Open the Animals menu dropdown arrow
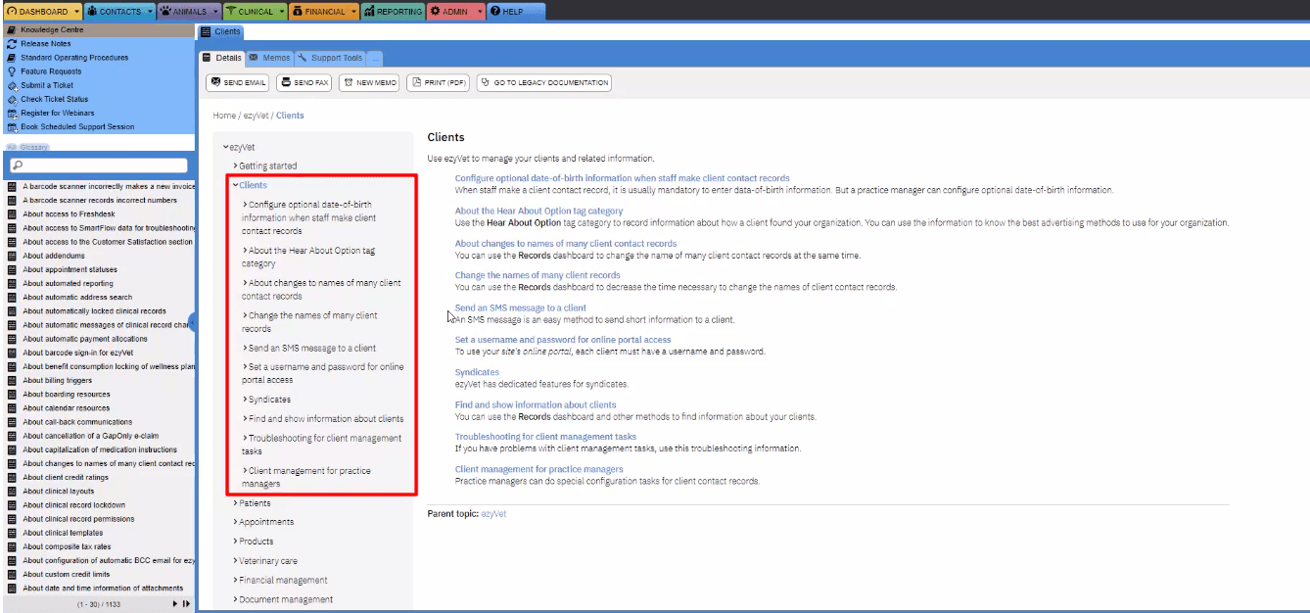 pos(214,12)
